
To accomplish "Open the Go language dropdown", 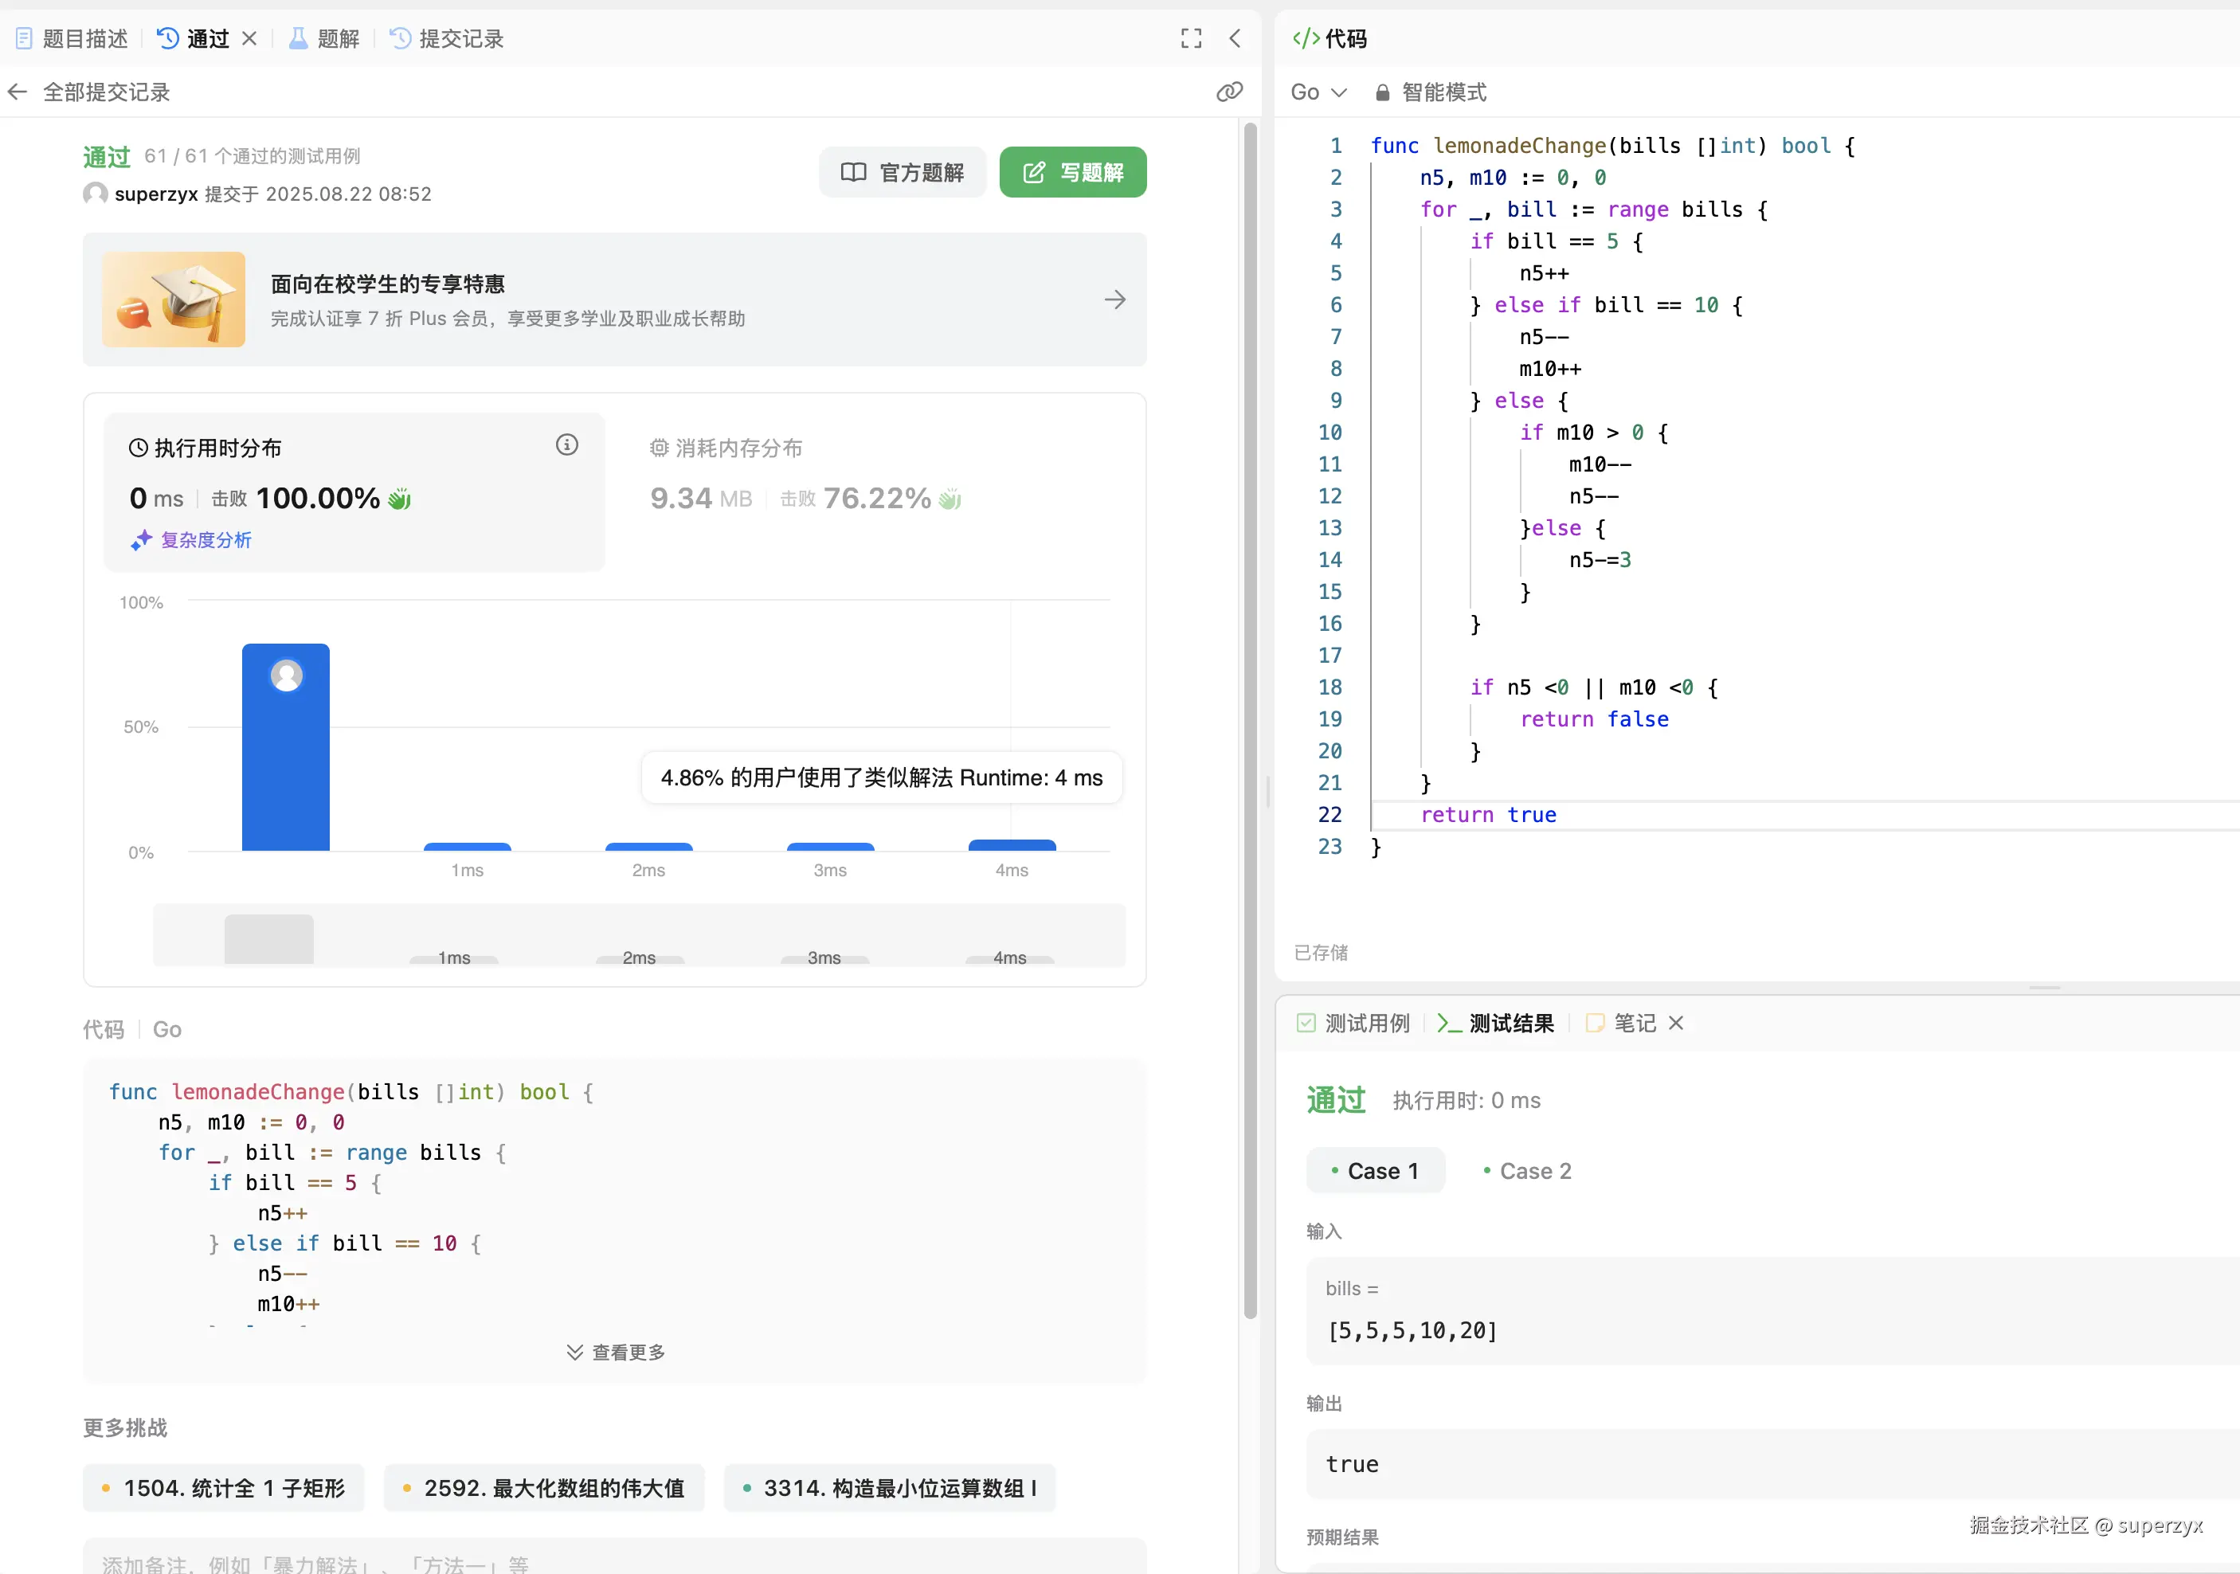I will tap(1317, 92).
